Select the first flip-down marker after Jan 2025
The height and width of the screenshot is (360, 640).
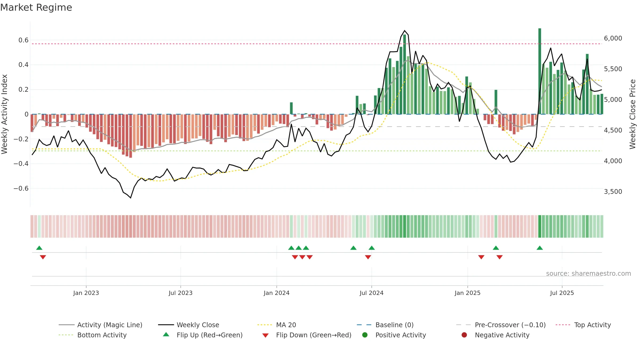click(x=481, y=257)
